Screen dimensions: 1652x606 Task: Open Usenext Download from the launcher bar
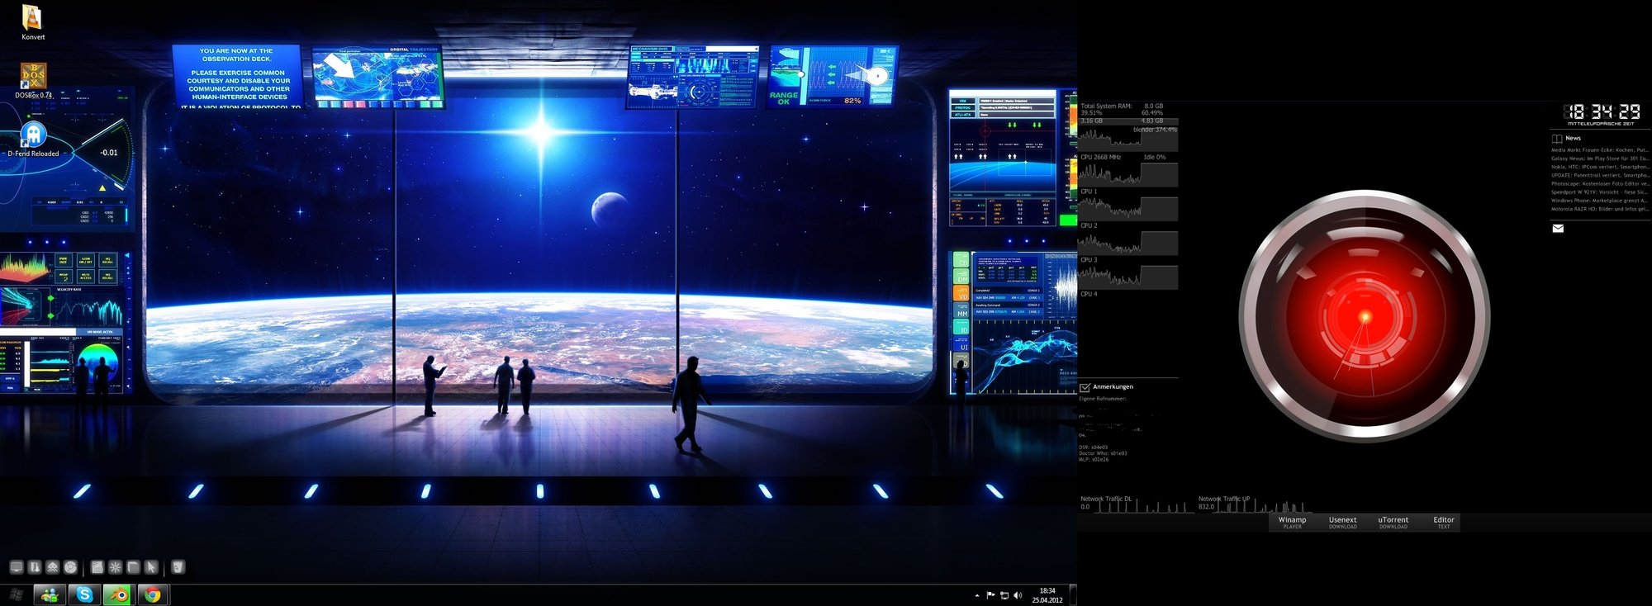(x=1342, y=522)
